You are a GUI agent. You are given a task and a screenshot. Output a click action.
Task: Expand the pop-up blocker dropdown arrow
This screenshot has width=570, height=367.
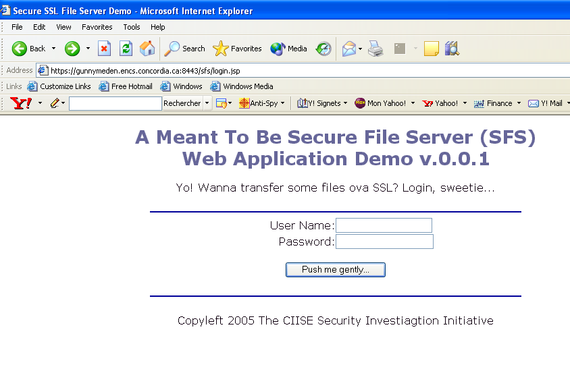coord(230,103)
